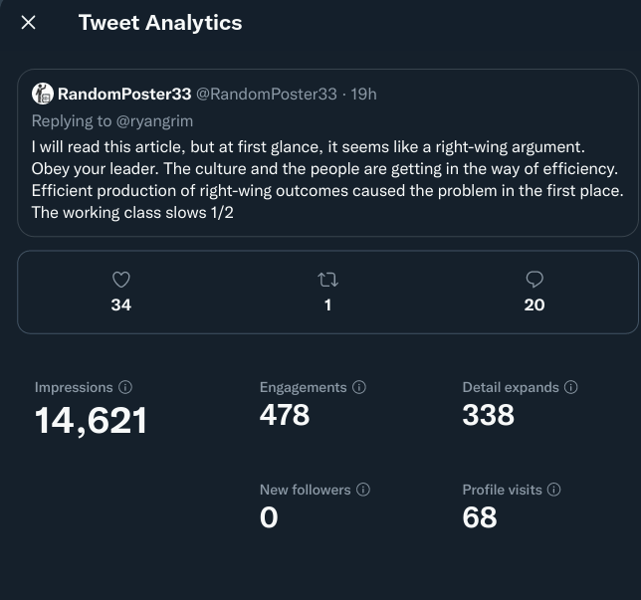The width and height of the screenshot is (641, 600).
Task: Click the 19h tweet timestamp
Action: tap(364, 95)
